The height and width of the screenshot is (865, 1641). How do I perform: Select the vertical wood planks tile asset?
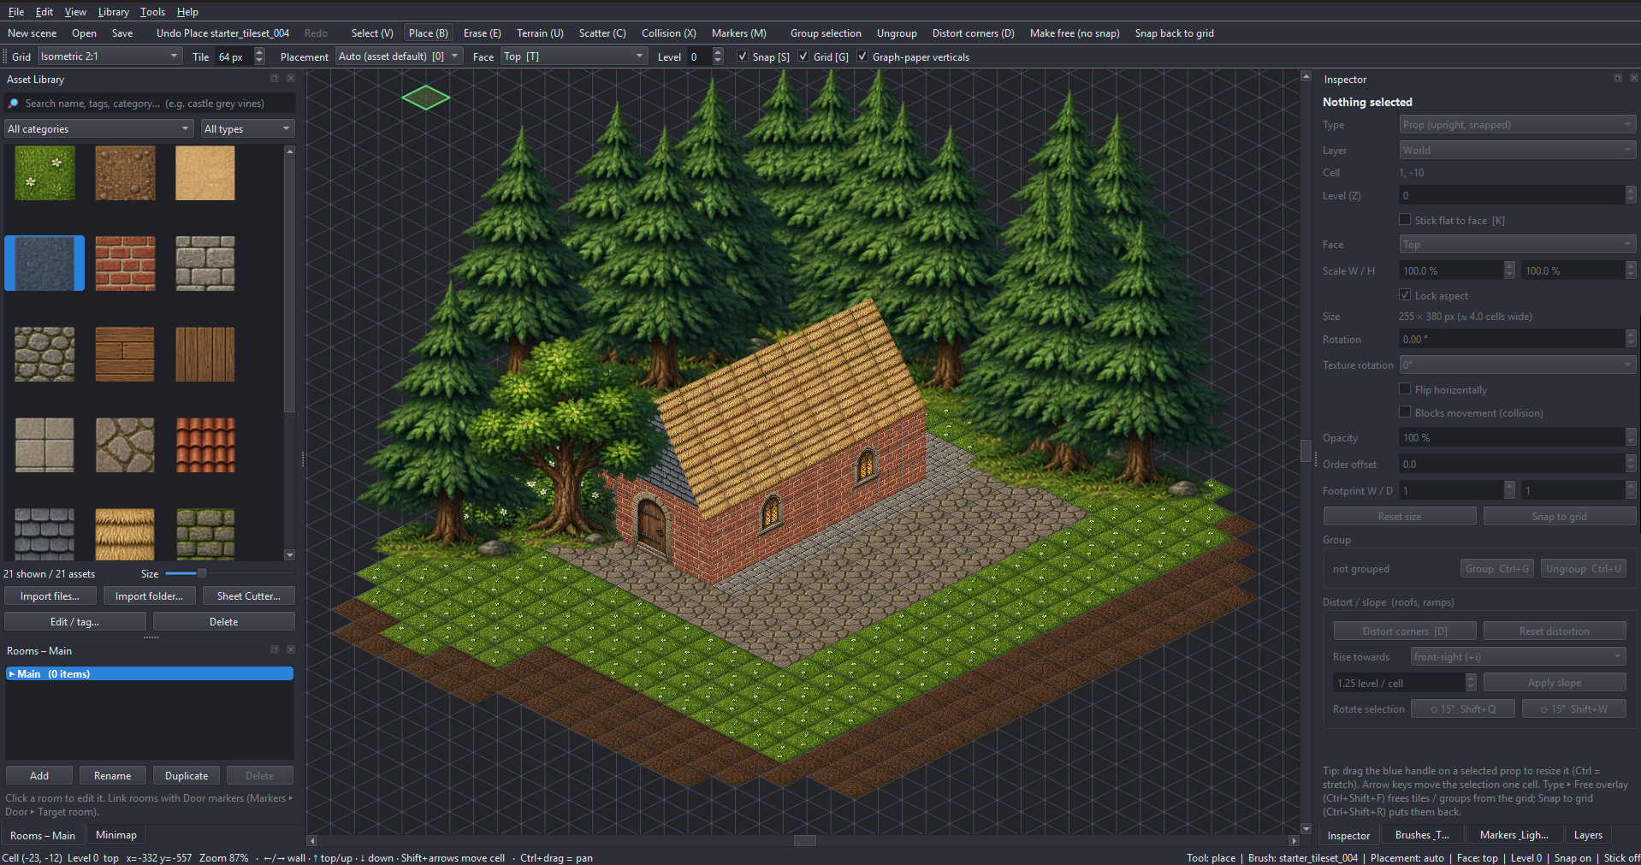tap(205, 354)
